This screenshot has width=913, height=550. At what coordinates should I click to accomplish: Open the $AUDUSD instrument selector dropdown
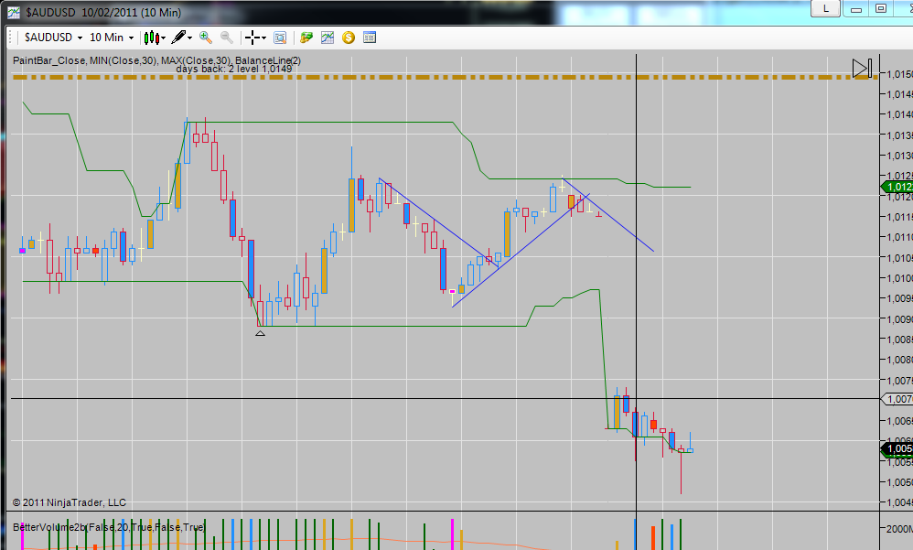tap(54, 38)
